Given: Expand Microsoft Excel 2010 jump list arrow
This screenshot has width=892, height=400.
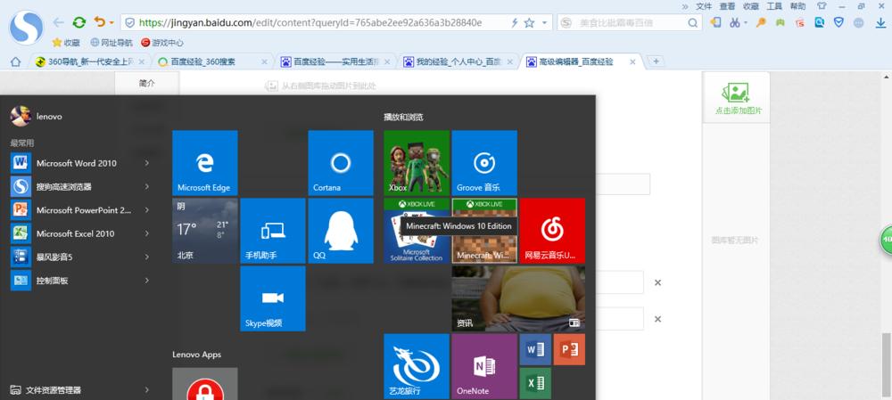Looking at the screenshot, I should click(147, 233).
